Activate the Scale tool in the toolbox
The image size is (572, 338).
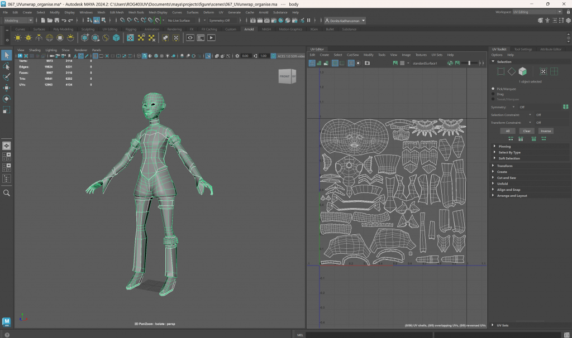click(x=6, y=110)
